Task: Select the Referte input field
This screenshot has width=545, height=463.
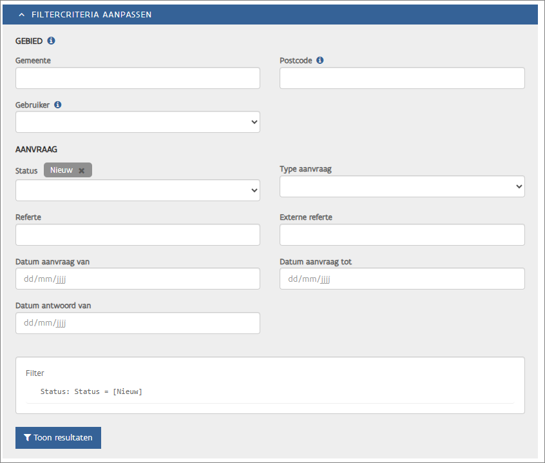Action: tap(137, 235)
